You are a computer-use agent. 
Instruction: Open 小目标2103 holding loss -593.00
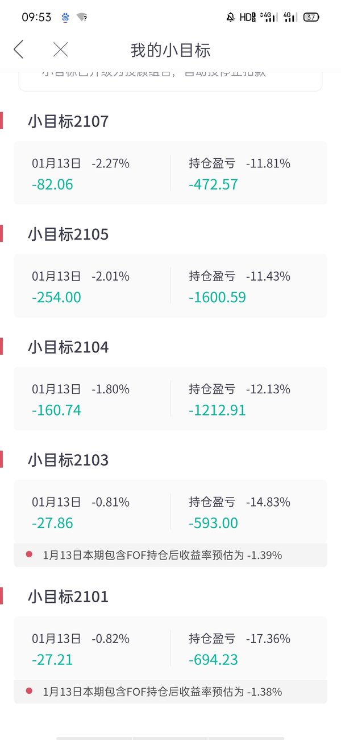click(214, 523)
